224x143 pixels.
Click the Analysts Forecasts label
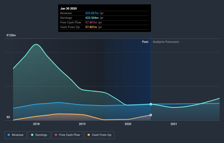166,42
